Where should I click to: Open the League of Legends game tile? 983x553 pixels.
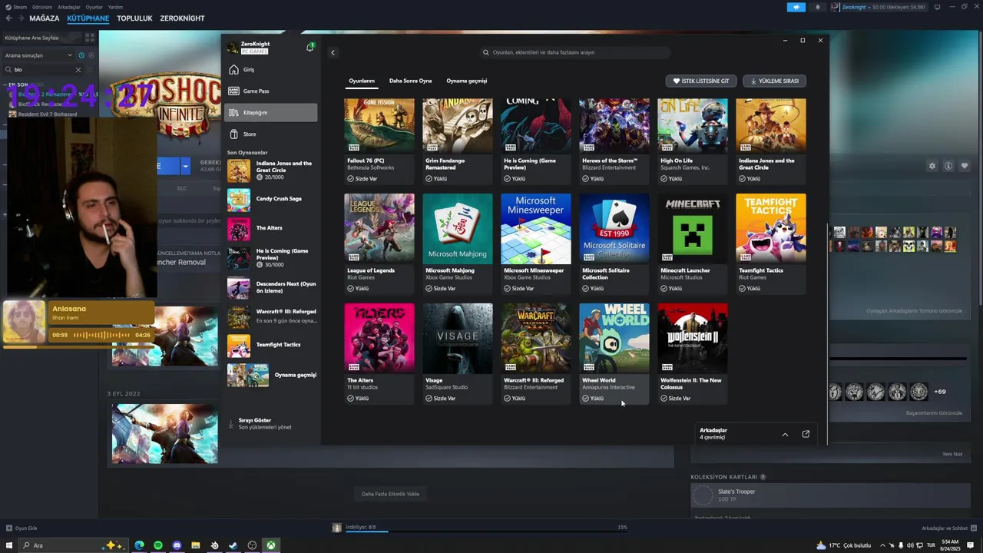point(379,243)
